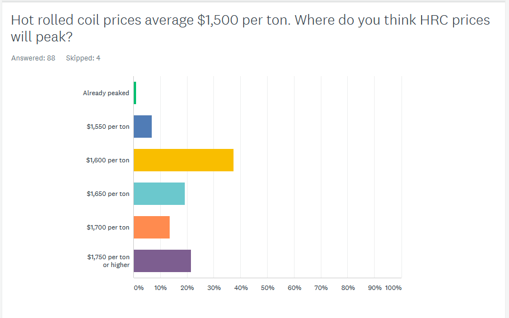Select the 100% axis tick label
The image size is (509, 318).
(393, 288)
